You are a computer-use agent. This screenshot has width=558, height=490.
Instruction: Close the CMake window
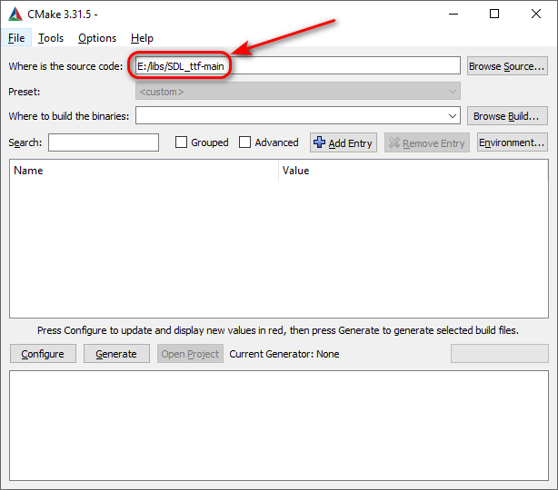click(535, 14)
